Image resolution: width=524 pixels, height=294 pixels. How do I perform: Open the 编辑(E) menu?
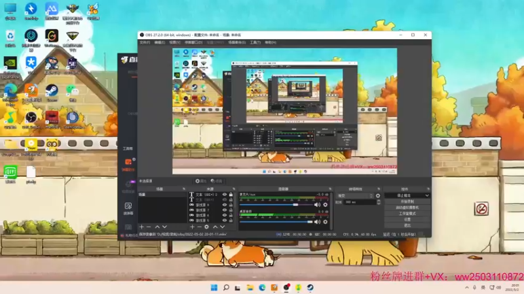tap(159, 42)
